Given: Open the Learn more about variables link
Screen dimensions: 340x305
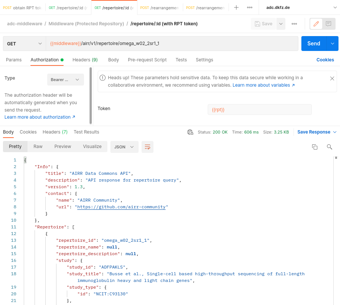Looking at the screenshot, I should (263, 85).
